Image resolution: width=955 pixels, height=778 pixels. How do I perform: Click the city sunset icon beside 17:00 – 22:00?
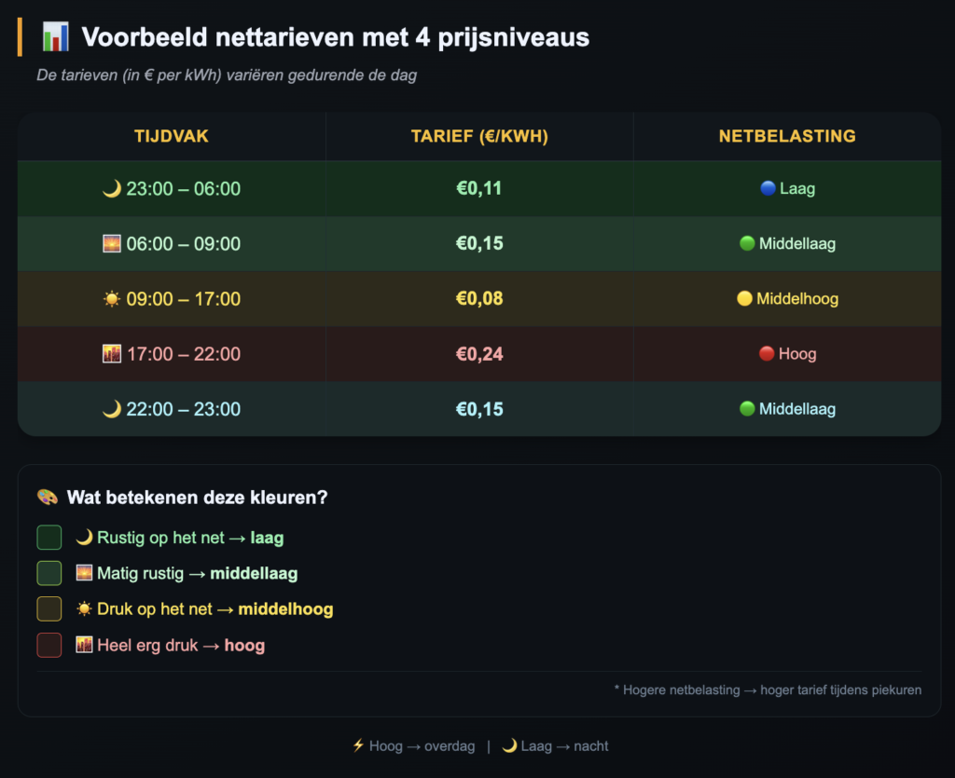112,354
